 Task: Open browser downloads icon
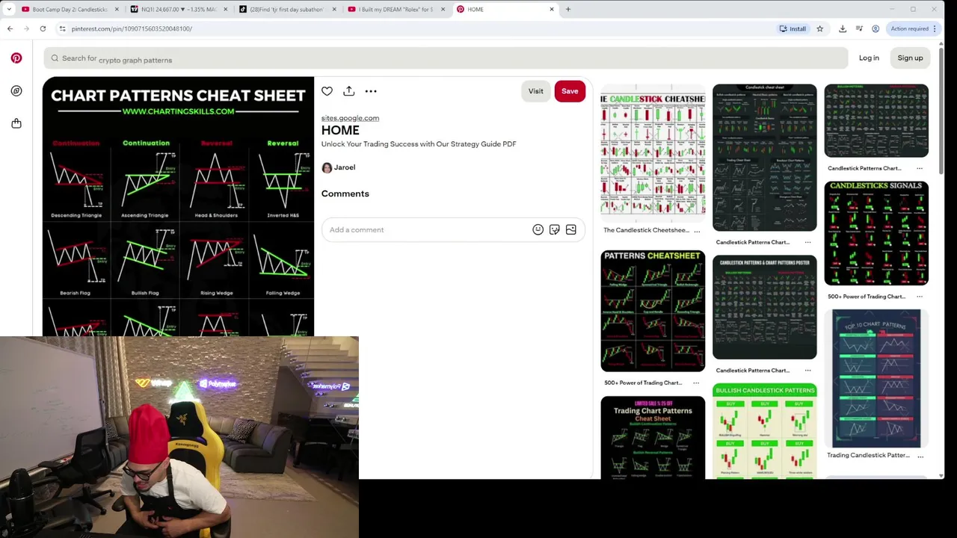coord(843,28)
